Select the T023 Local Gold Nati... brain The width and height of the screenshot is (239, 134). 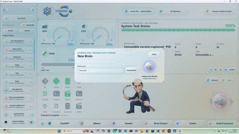coord(18,98)
